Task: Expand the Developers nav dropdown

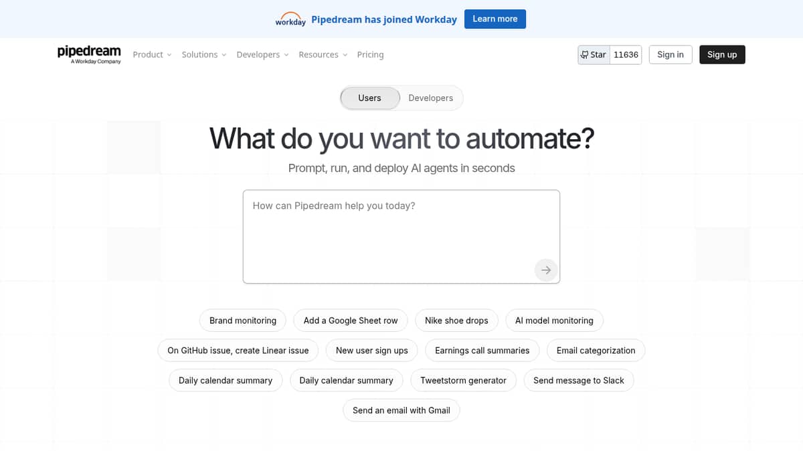Action: click(x=262, y=55)
